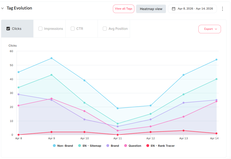Screen dimensions: 231x159
Task: Collapse the Tag Evolution section chevron
Action: [x=3, y=8]
